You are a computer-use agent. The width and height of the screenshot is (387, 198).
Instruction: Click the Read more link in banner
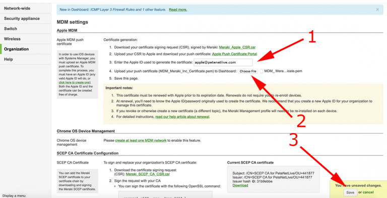(x=178, y=10)
